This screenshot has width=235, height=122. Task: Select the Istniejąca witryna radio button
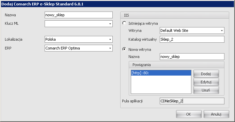tap(124, 23)
